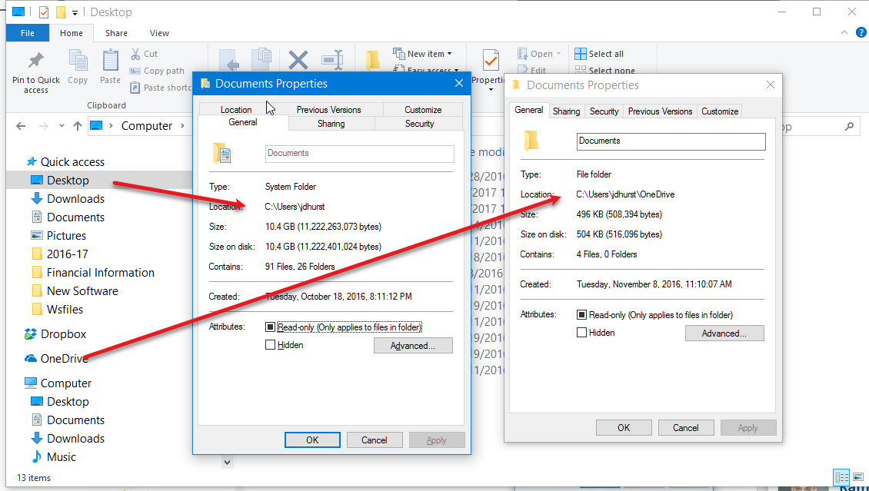The height and width of the screenshot is (491, 869).
Task: Toggle Read-only checkbox in right Properties dialog
Action: click(581, 315)
